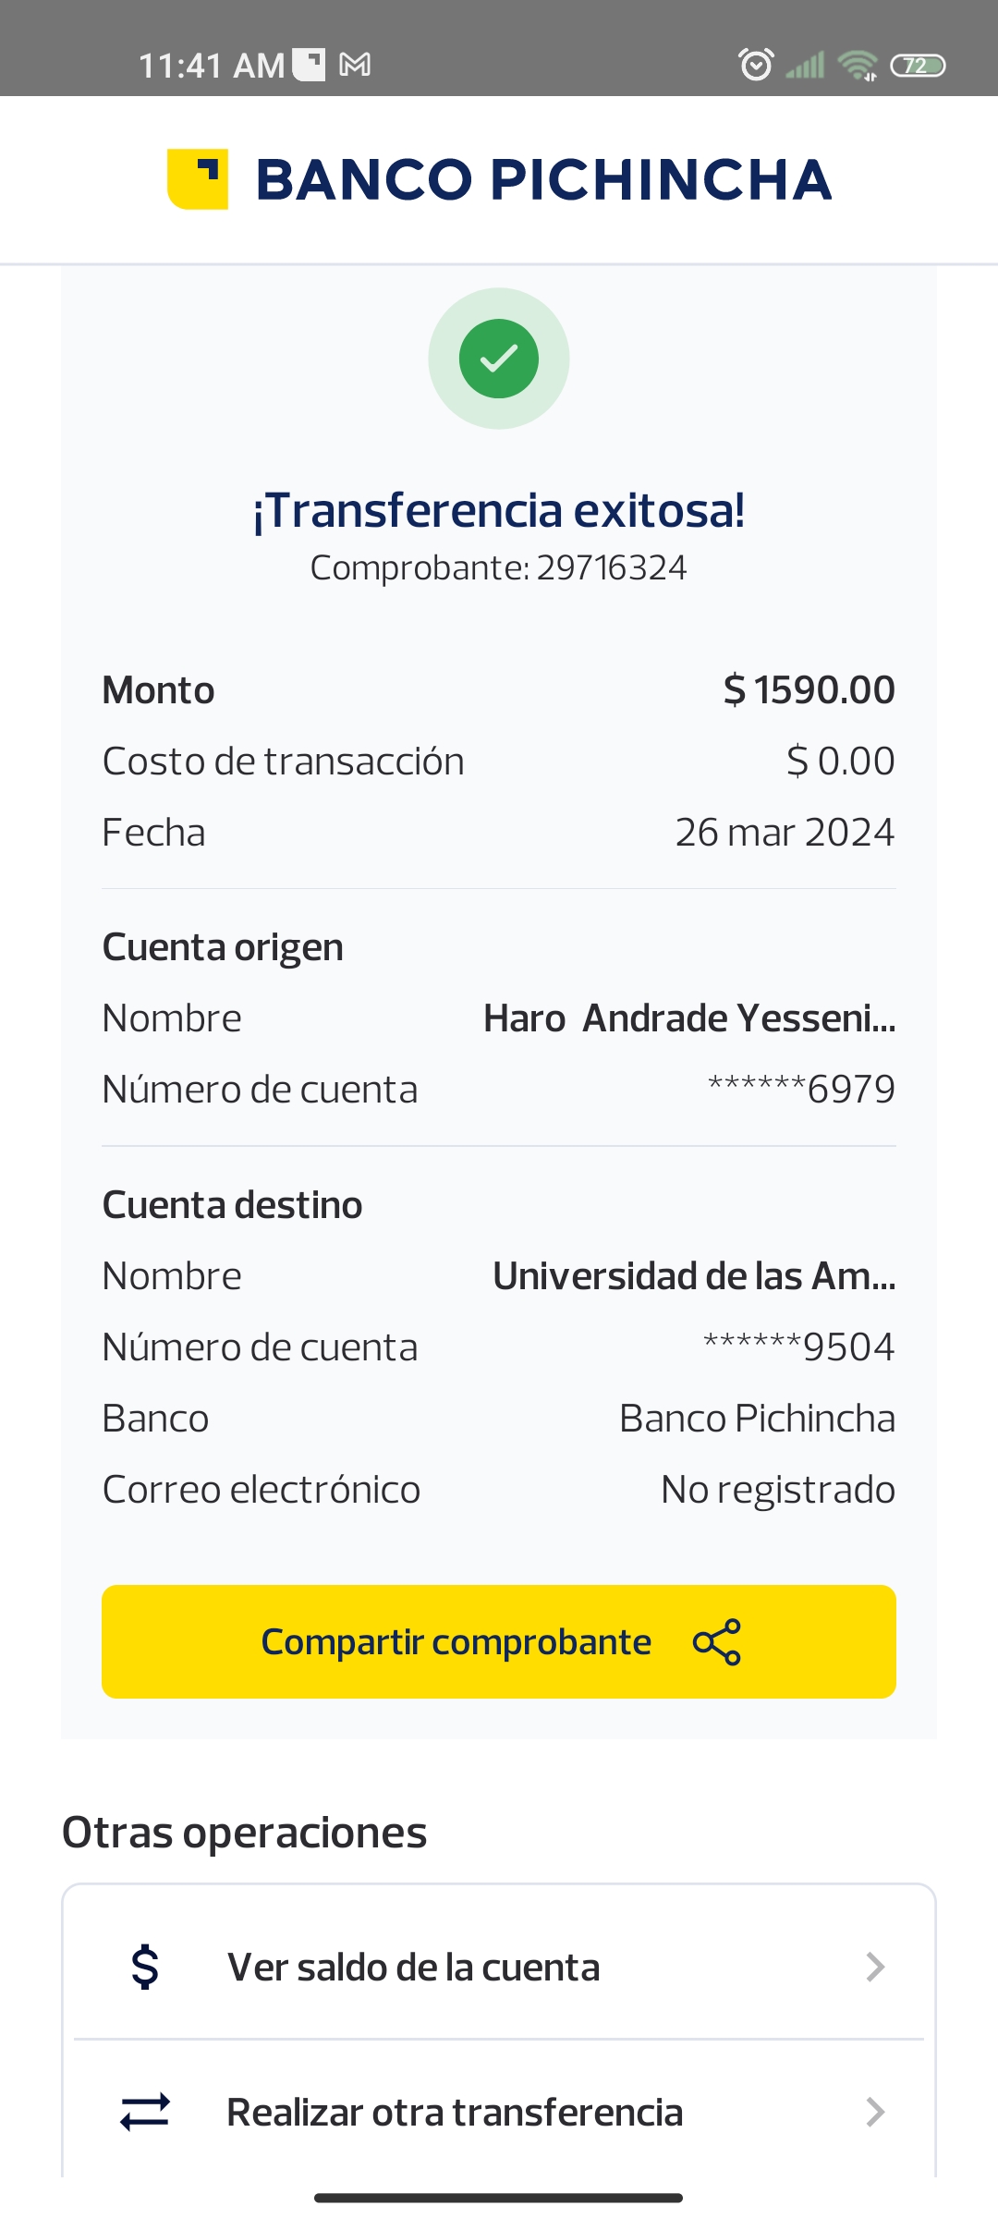
Task: Tap the share icon on the yellow button
Action: (x=717, y=1642)
